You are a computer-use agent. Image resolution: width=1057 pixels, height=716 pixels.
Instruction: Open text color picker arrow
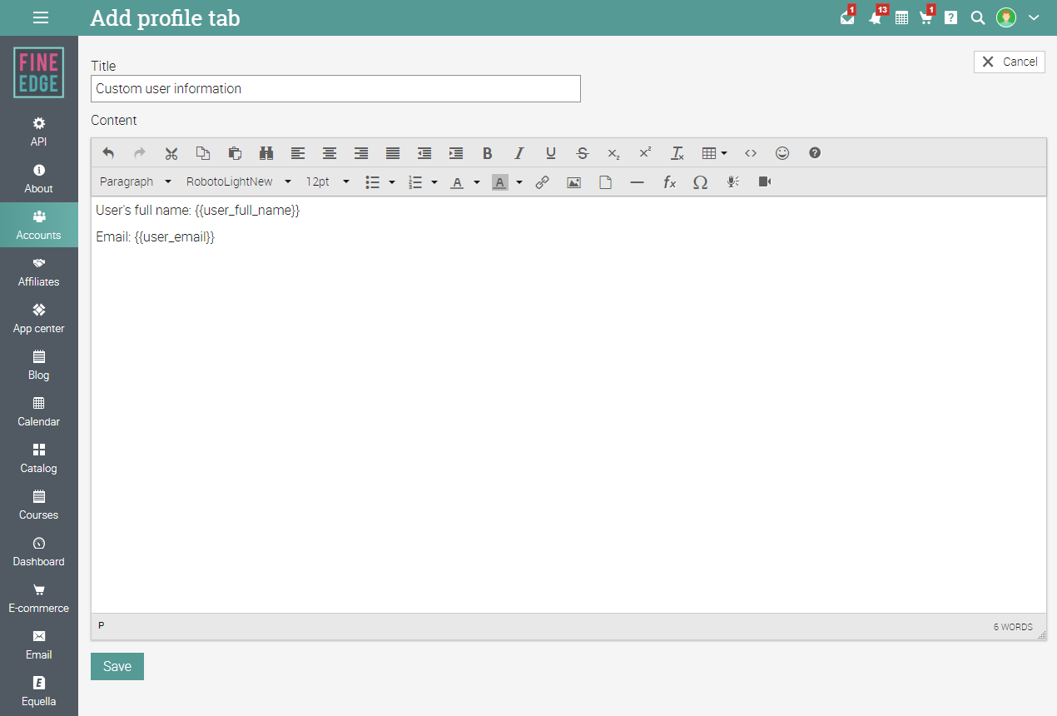[x=477, y=182]
